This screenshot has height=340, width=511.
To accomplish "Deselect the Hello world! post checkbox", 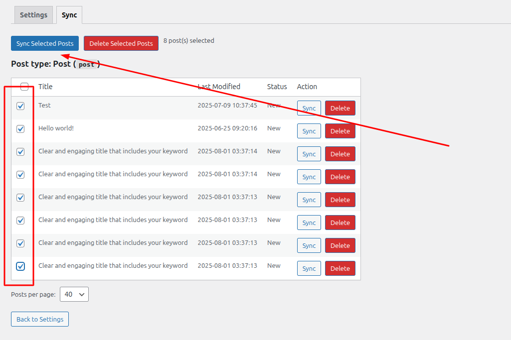I will pyautogui.click(x=20, y=129).
